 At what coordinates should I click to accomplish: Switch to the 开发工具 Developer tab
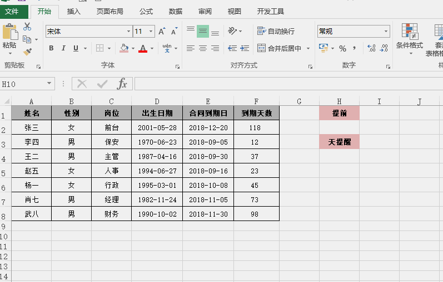(x=270, y=12)
